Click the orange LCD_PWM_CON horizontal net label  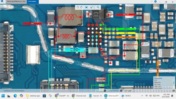126,37
